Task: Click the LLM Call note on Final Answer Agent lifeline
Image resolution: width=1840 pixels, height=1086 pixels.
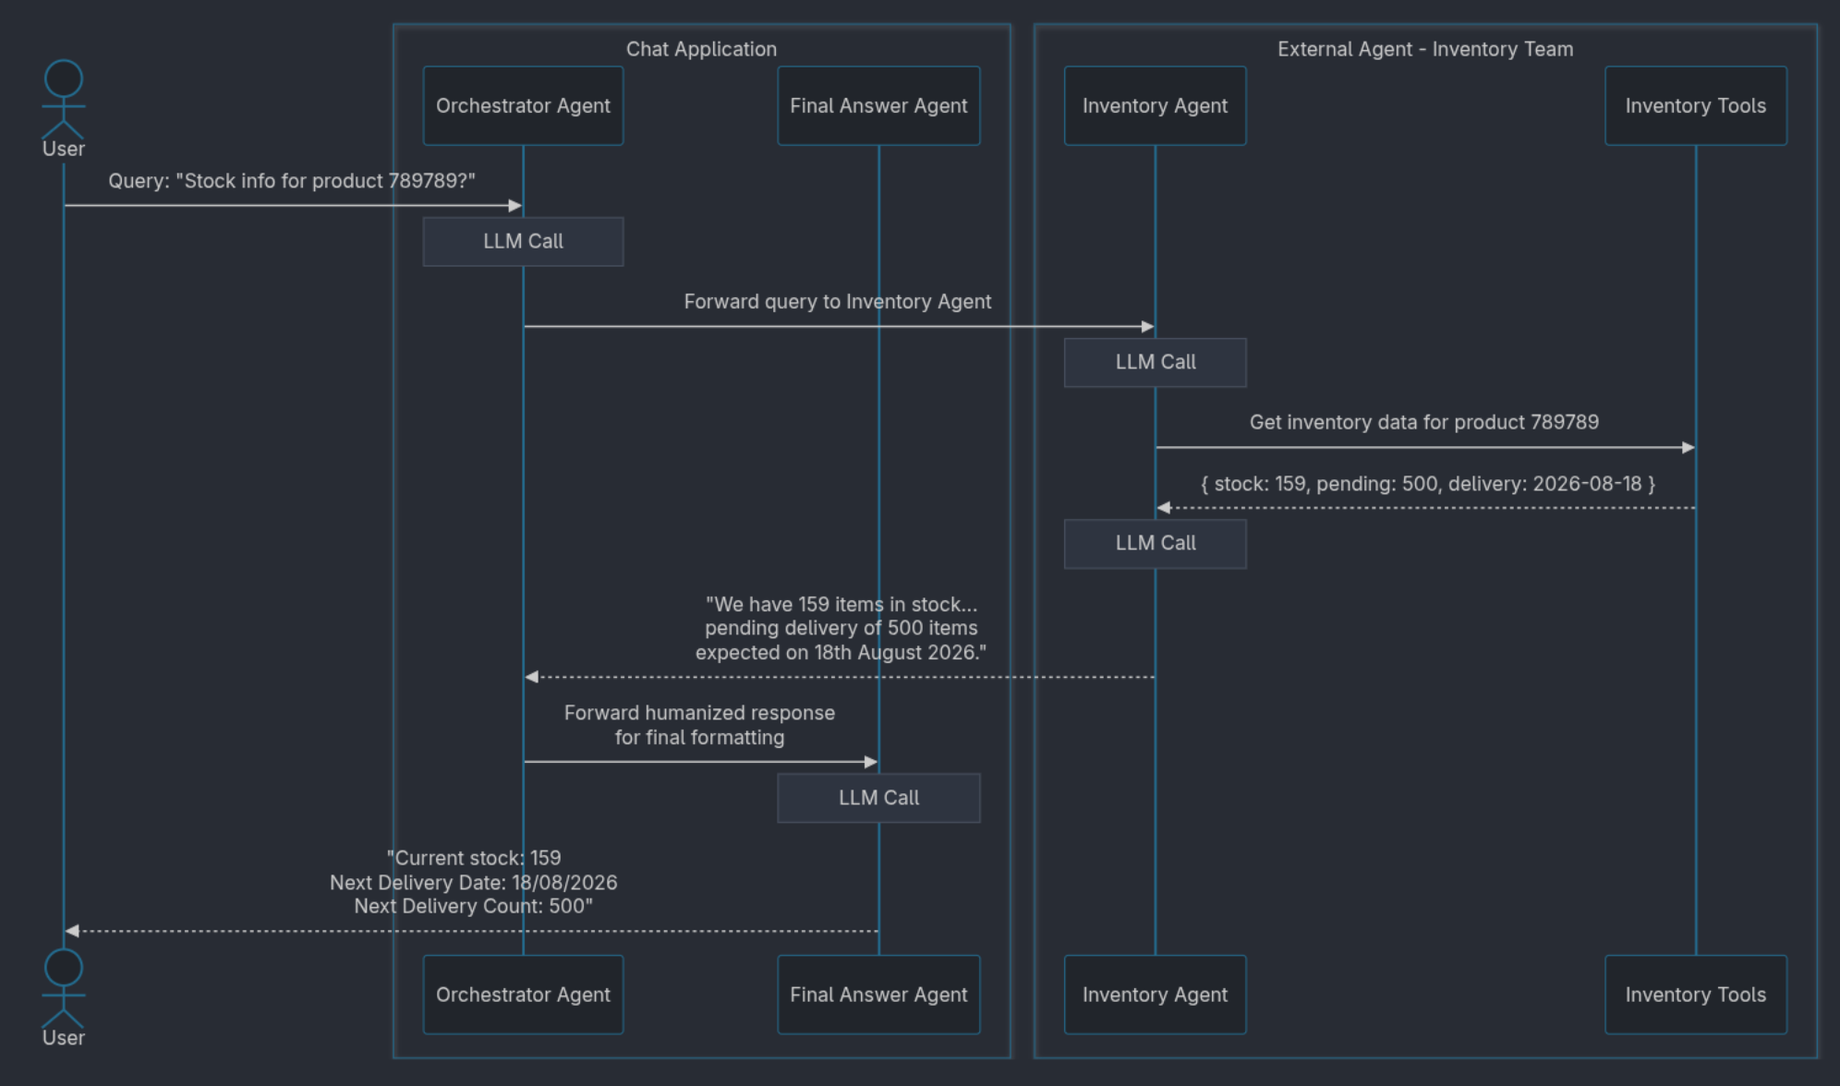Action: tap(878, 798)
